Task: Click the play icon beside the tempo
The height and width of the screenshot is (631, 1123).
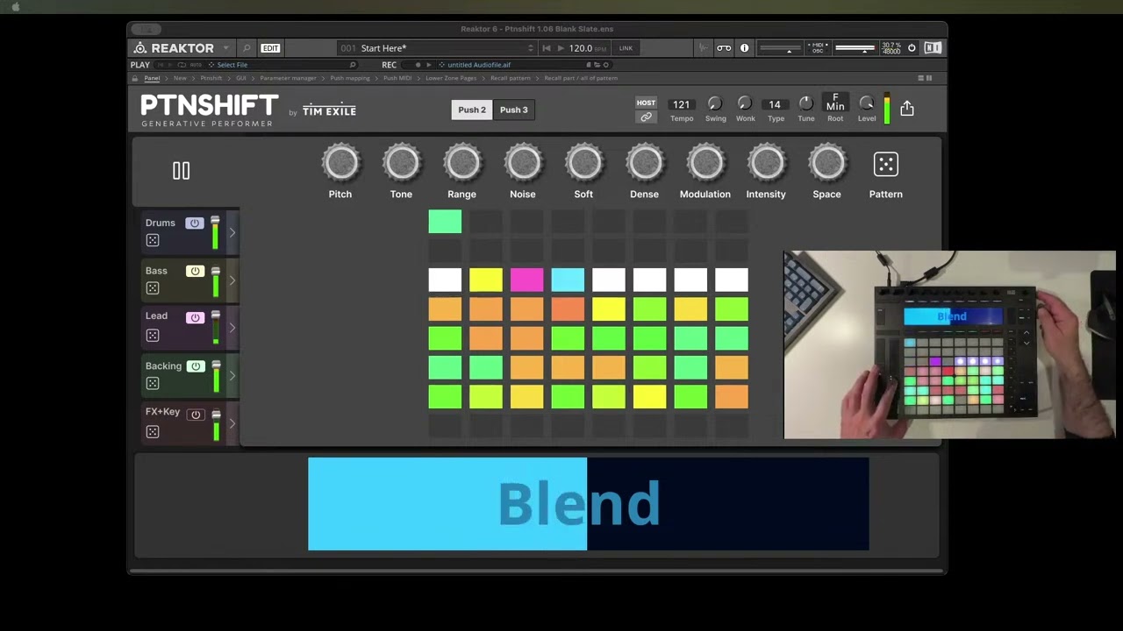Action: coord(561,48)
